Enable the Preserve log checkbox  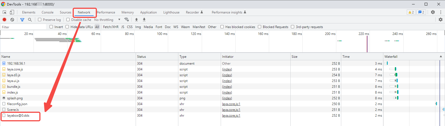point(40,20)
